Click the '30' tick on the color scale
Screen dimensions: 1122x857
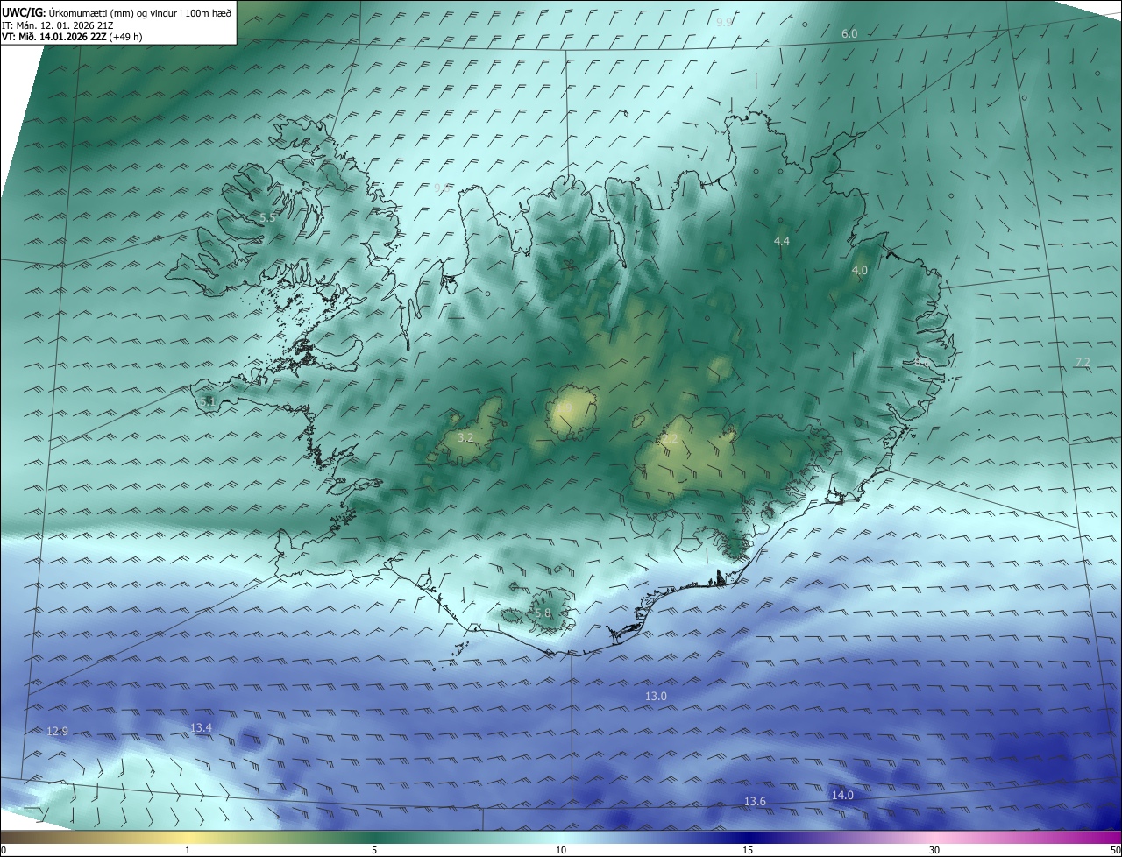tap(934, 850)
